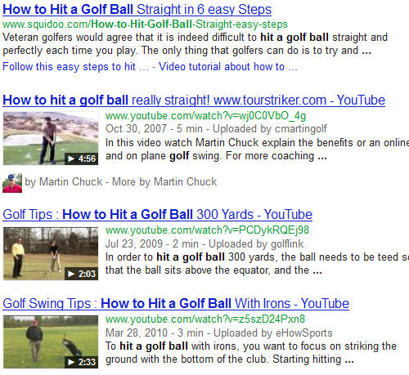Screen dimensions: 409x375
Task: Click 'Mar 28, 2010 - 3 min - Uploaded by eHowSports'
Action: pyautogui.click(x=219, y=333)
